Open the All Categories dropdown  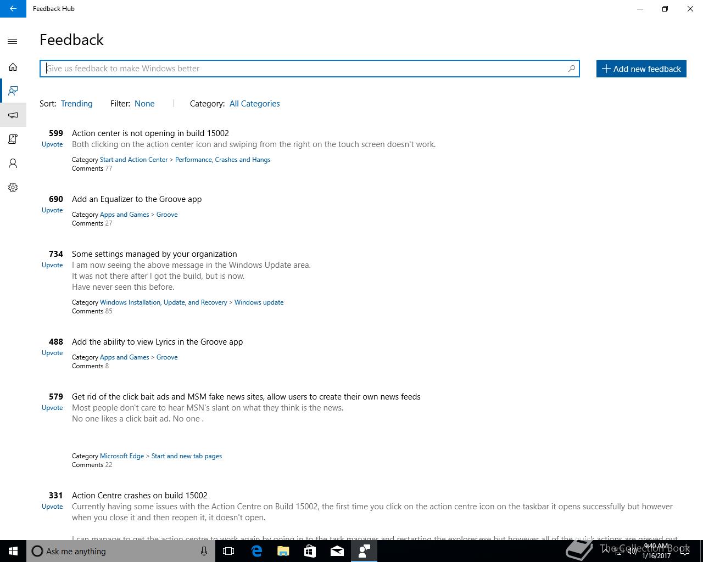click(x=254, y=104)
